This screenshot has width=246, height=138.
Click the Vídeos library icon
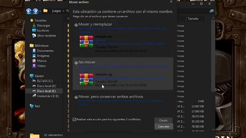tap(34, 66)
